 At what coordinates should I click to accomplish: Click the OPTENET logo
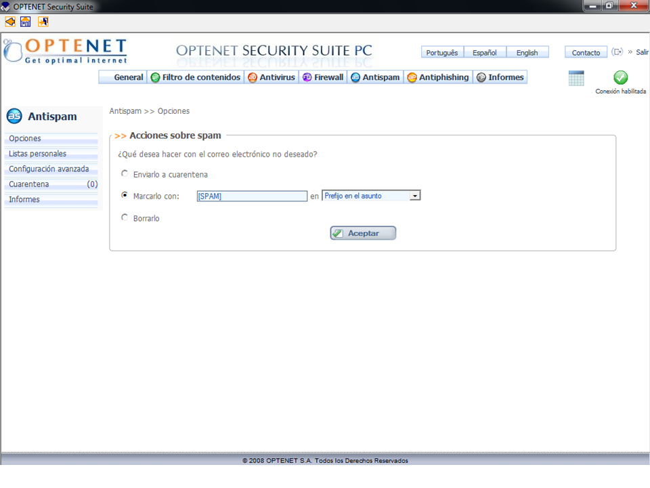65,52
